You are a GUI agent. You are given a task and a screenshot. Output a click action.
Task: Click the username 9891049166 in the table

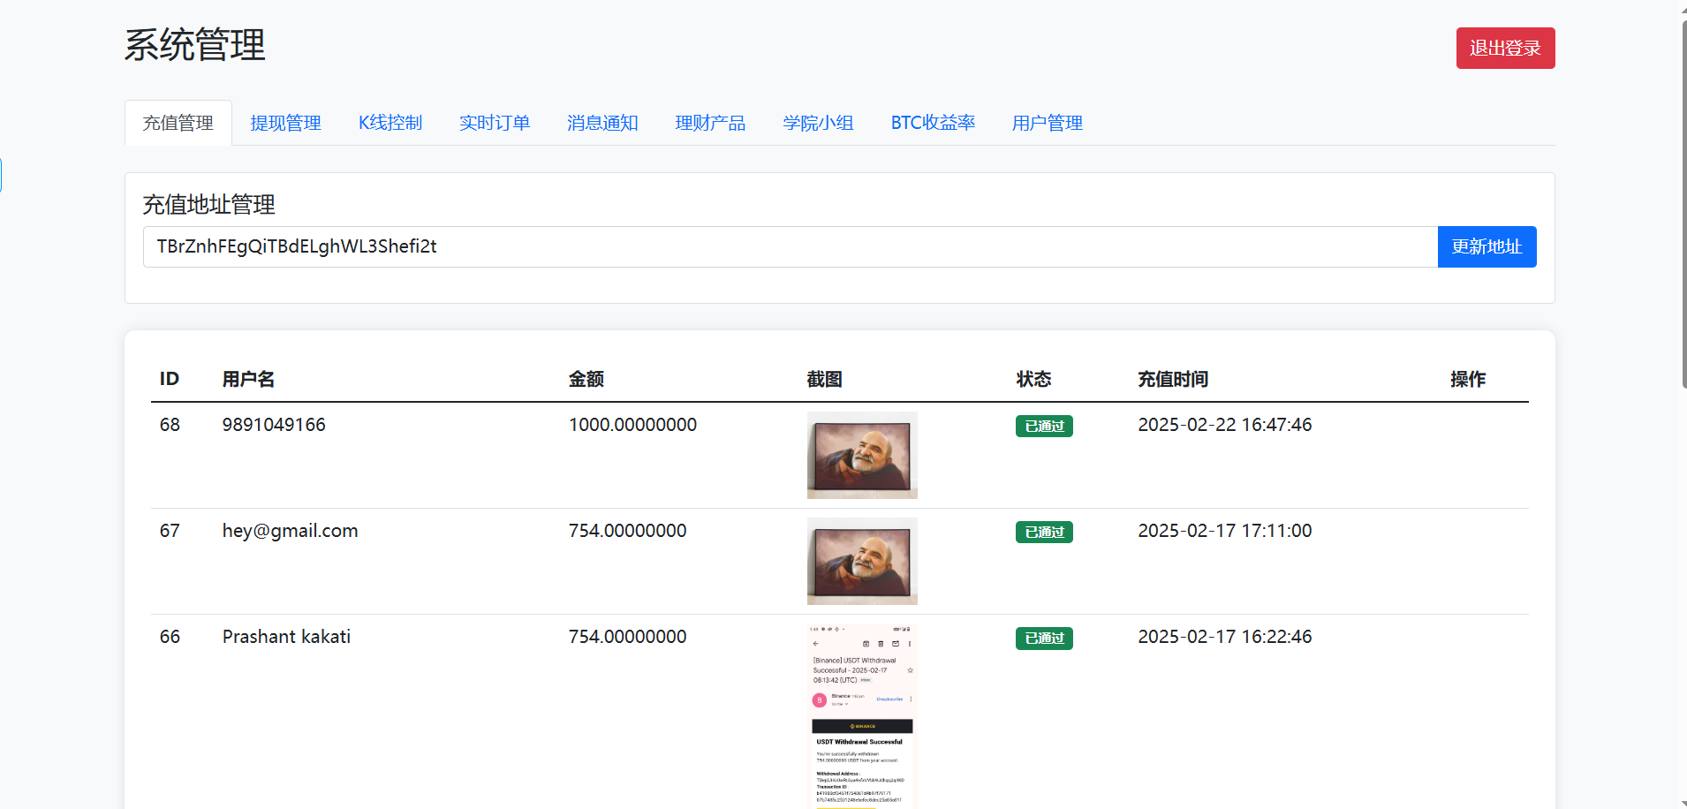pyautogui.click(x=274, y=425)
